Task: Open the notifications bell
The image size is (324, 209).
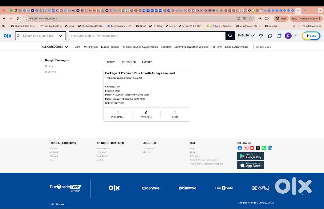Action: tap(279, 36)
